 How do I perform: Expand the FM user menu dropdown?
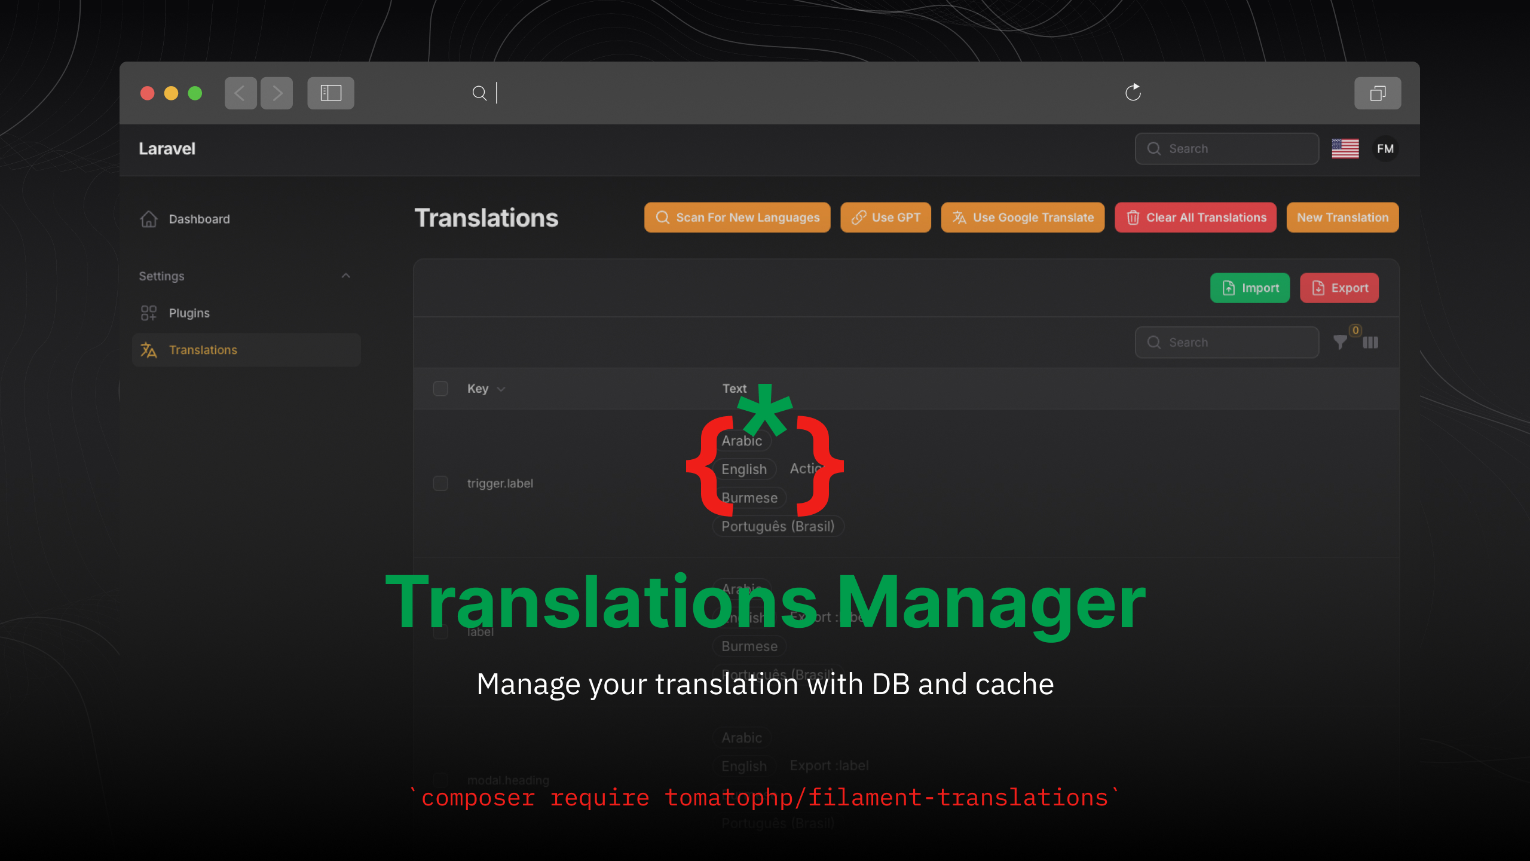[1385, 148]
